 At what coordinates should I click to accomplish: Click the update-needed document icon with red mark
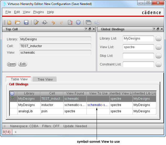coord(70,23)
